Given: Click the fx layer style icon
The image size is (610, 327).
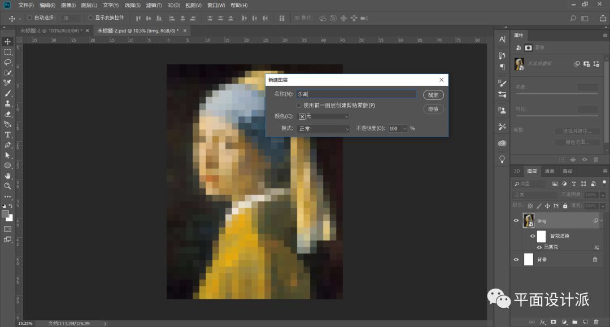Looking at the screenshot, I should pyautogui.click(x=543, y=322).
